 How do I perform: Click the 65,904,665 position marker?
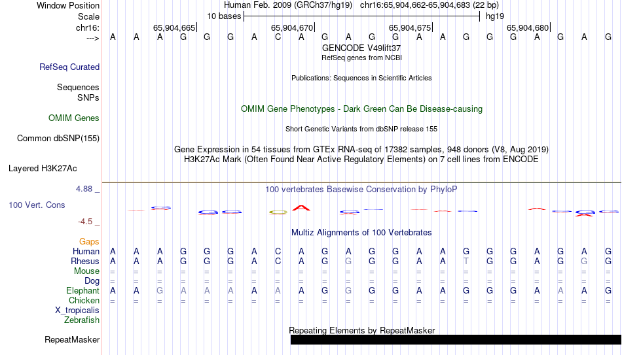coord(175,27)
